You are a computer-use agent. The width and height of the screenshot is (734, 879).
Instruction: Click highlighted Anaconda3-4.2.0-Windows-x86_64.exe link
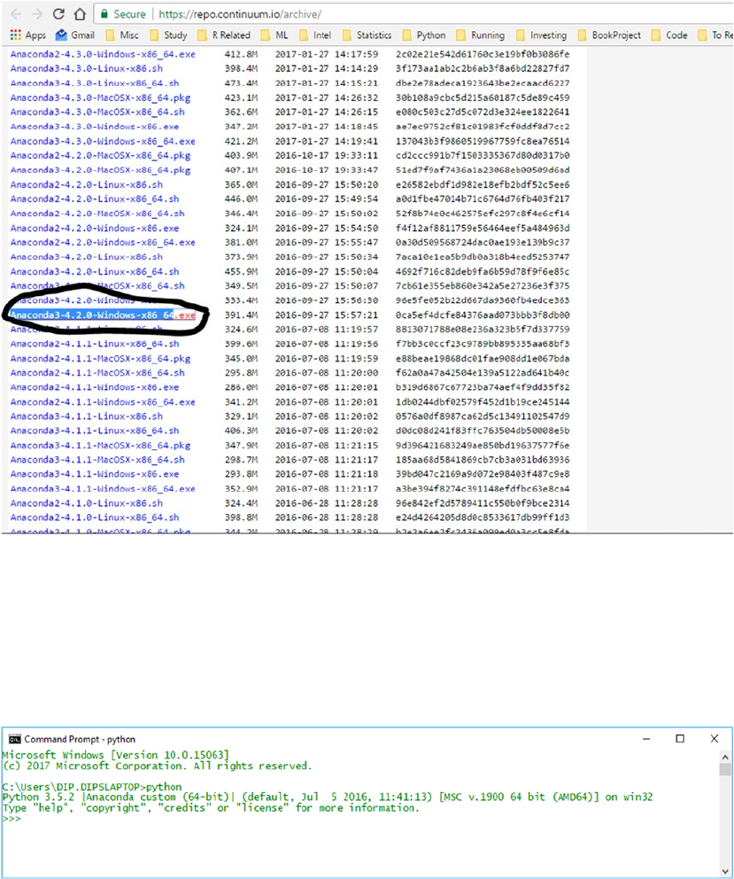pyautogui.click(x=103, y=315)
